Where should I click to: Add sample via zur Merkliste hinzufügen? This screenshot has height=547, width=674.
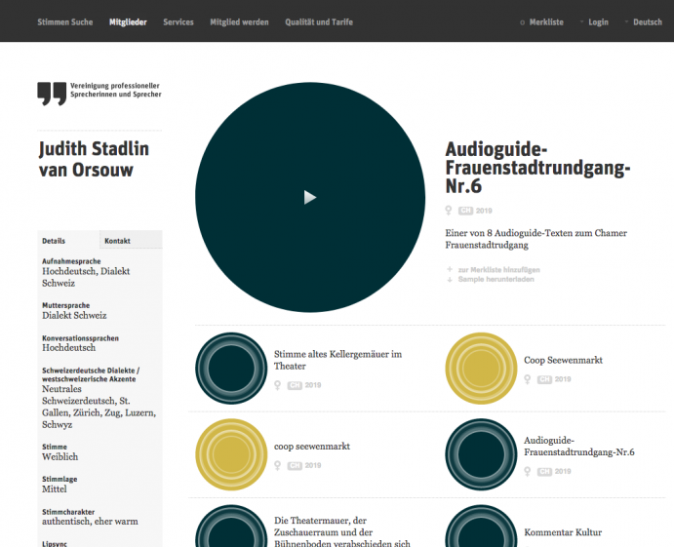pos(497,269)
